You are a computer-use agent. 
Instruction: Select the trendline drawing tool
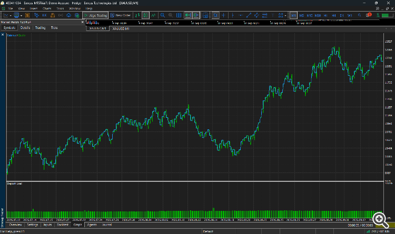pyautogui.click(x=249, y=15)
